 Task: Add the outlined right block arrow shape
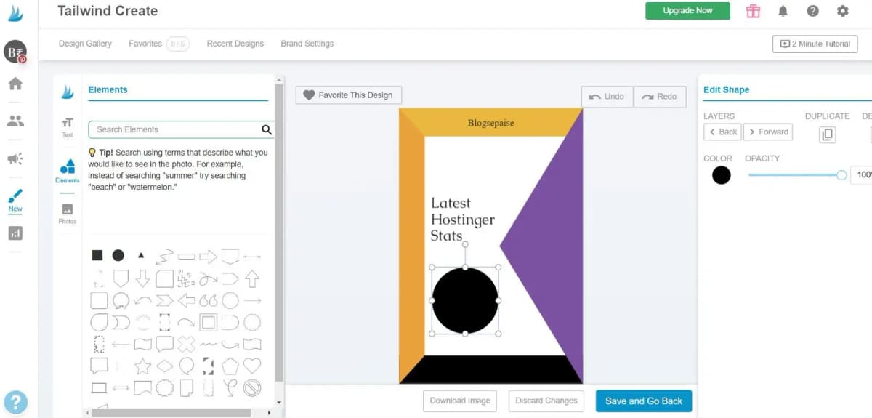coord(209,256)
